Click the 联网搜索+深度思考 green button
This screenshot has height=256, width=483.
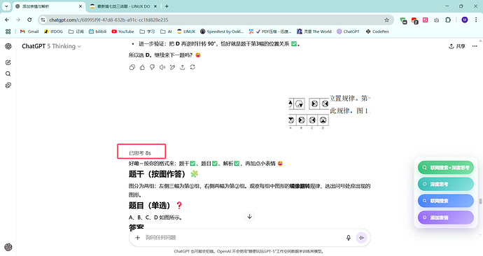point(446,168)
